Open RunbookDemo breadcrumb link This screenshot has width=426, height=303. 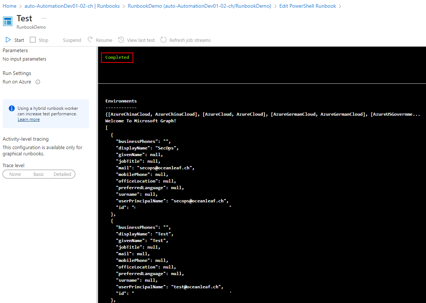tap(199, 6)
